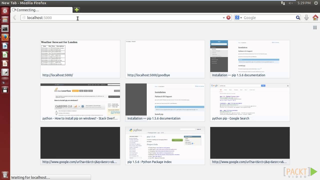Stop loading the page

click(x=228, y=17)
